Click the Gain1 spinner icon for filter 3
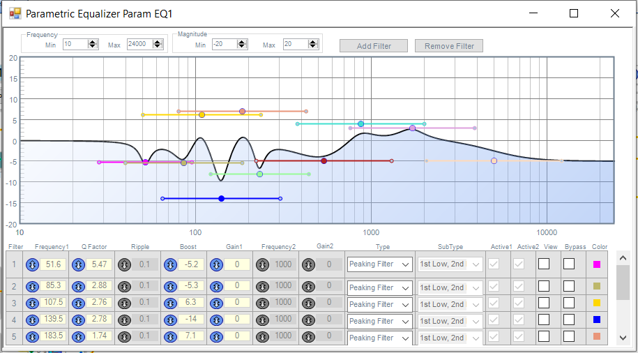 216,303
